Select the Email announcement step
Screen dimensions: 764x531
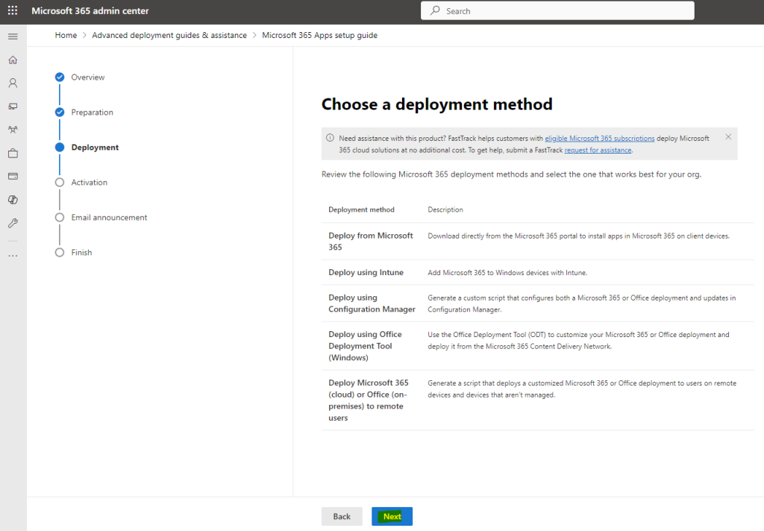[x=101, y=217]
